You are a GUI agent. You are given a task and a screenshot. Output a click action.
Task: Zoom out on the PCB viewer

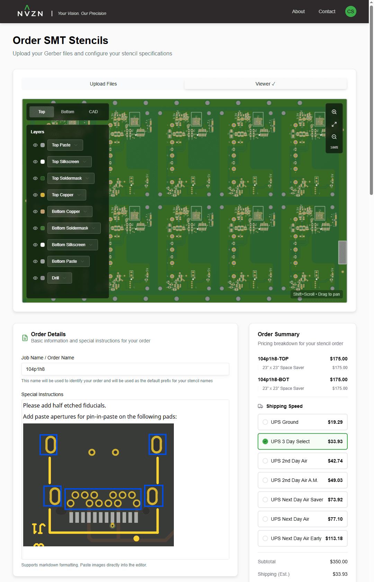point(334,137)
